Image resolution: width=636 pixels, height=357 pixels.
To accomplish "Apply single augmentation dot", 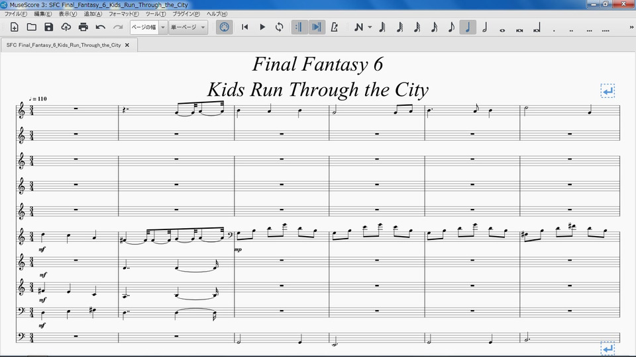I will [x=554, y=30].
